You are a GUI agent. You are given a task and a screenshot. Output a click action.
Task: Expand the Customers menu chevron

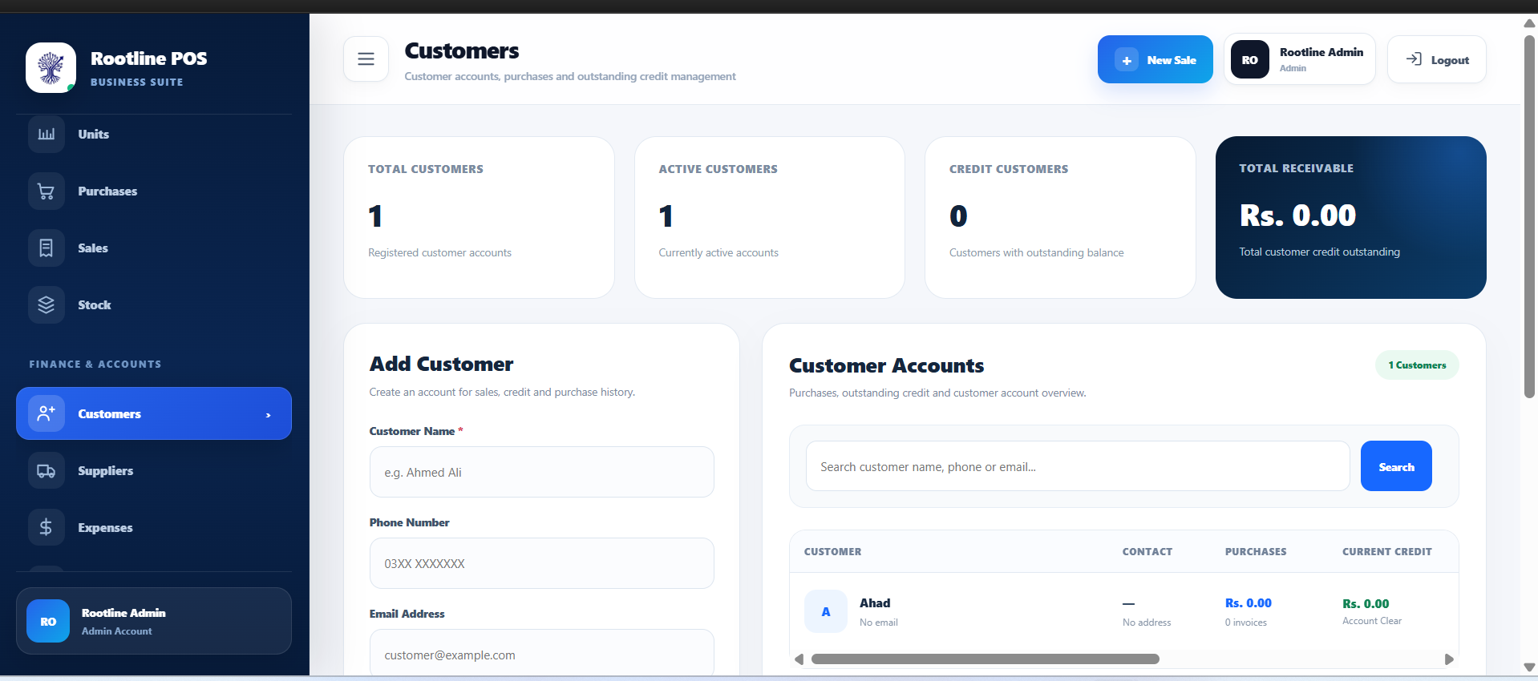[x=268, y=415]
